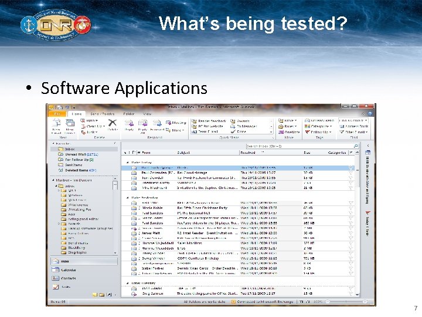Image resolution: width=422 pixels, height=317 pixels.
Task: Open the Contacts section in the navigation pane
Action: point(84,278)
